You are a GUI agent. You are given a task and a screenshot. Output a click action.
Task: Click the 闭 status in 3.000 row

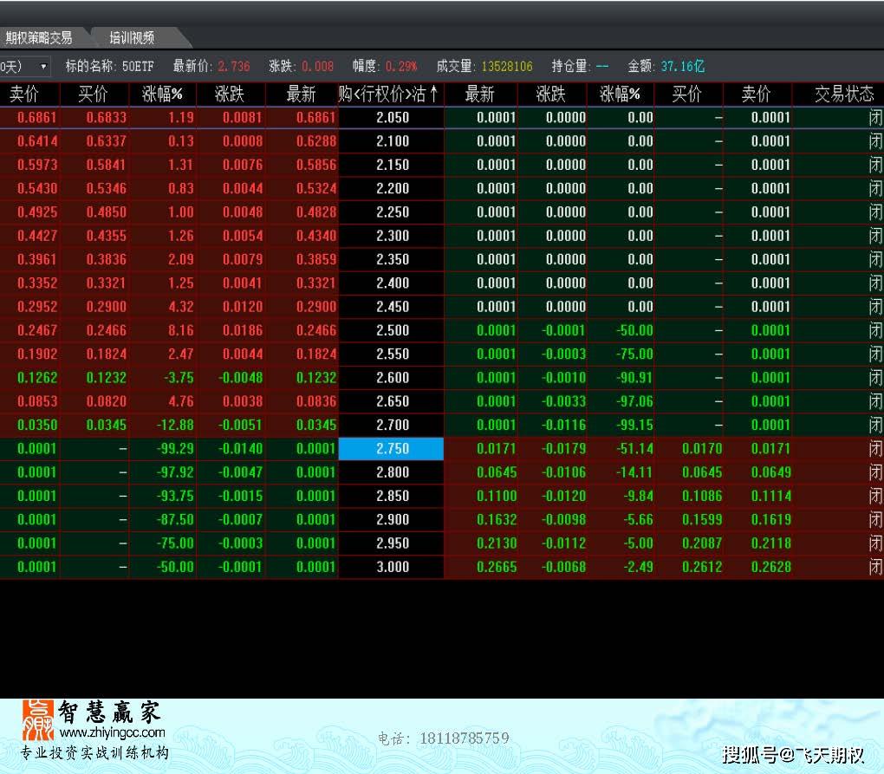pos(875,568)
